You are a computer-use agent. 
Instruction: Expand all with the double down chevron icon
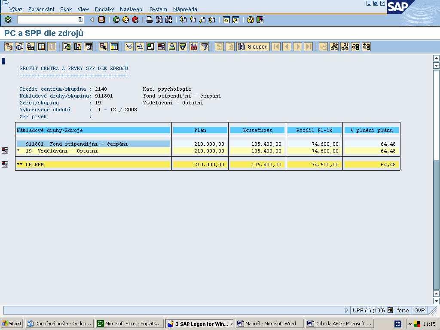coord(129,46)
